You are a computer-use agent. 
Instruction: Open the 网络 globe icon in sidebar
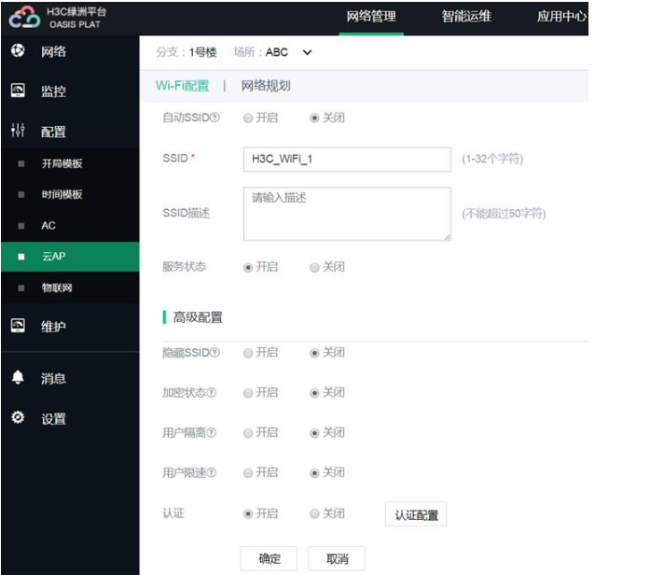(18, 50)
